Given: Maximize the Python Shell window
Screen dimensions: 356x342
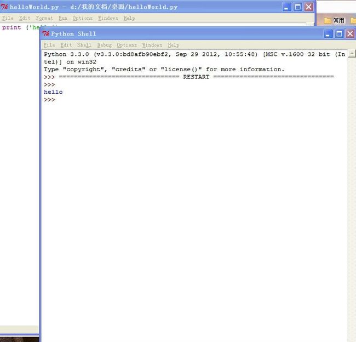Looking at the screenshot, I should coord(339,34).
